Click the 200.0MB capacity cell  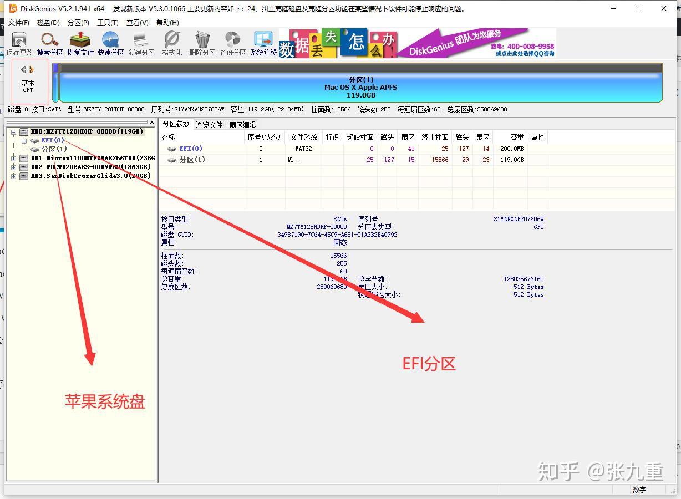pyautogui.click(x=512, y=149)
